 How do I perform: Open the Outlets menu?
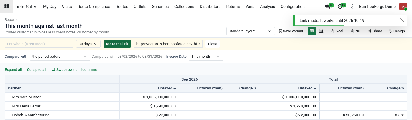pyautogui.click(x=140, y=7)
